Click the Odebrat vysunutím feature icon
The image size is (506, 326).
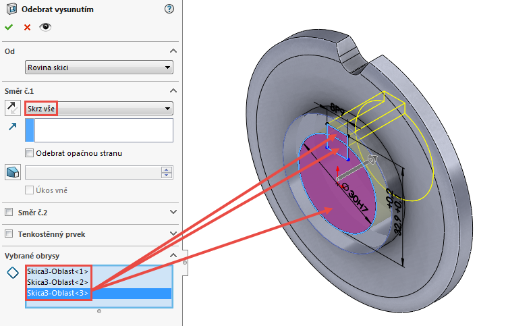click(x=11, y=9)
